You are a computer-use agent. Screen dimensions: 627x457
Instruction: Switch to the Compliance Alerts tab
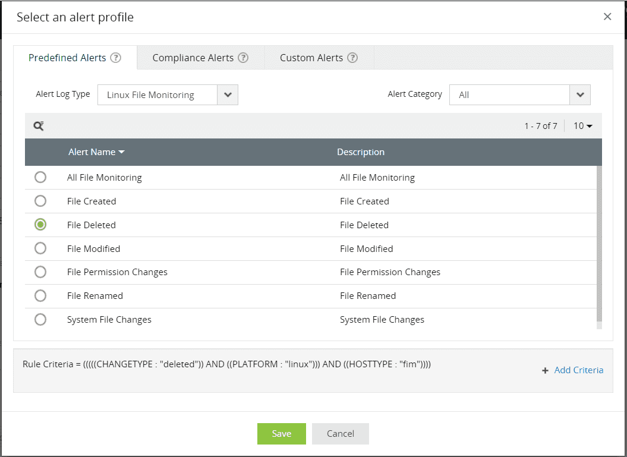(201, 58)
